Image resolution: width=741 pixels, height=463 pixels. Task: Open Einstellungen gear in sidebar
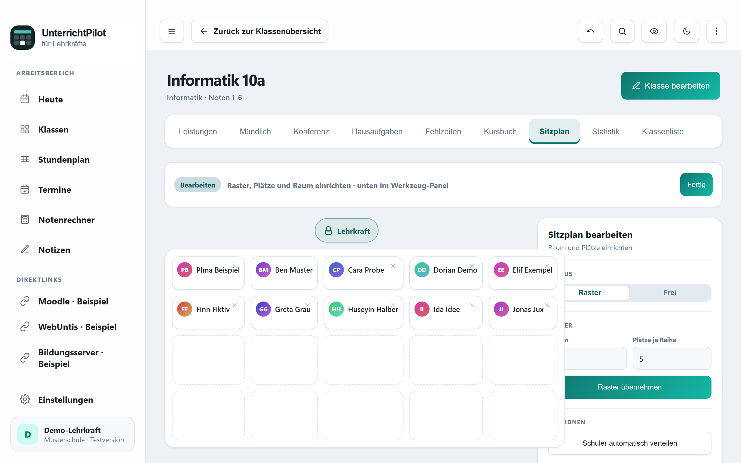65,400
